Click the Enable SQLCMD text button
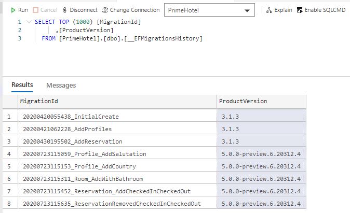The image size is (350, 213). (x=325, y=10)
